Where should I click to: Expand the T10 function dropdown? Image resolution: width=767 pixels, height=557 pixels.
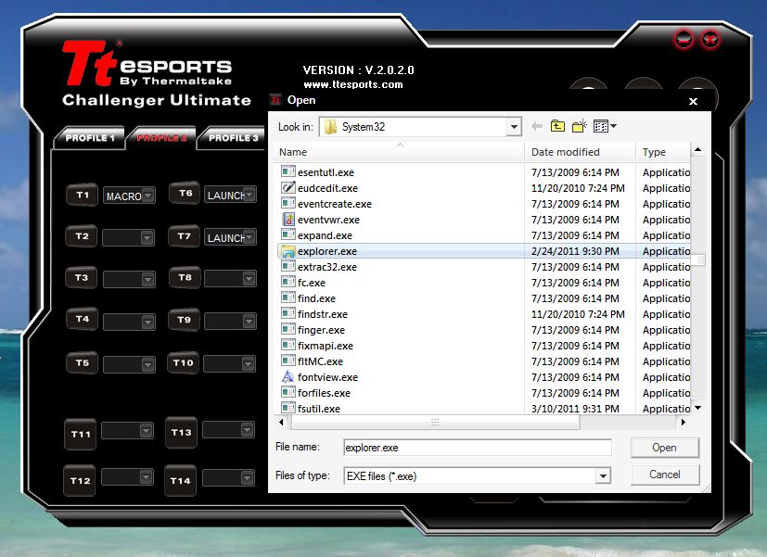[248, 363]
